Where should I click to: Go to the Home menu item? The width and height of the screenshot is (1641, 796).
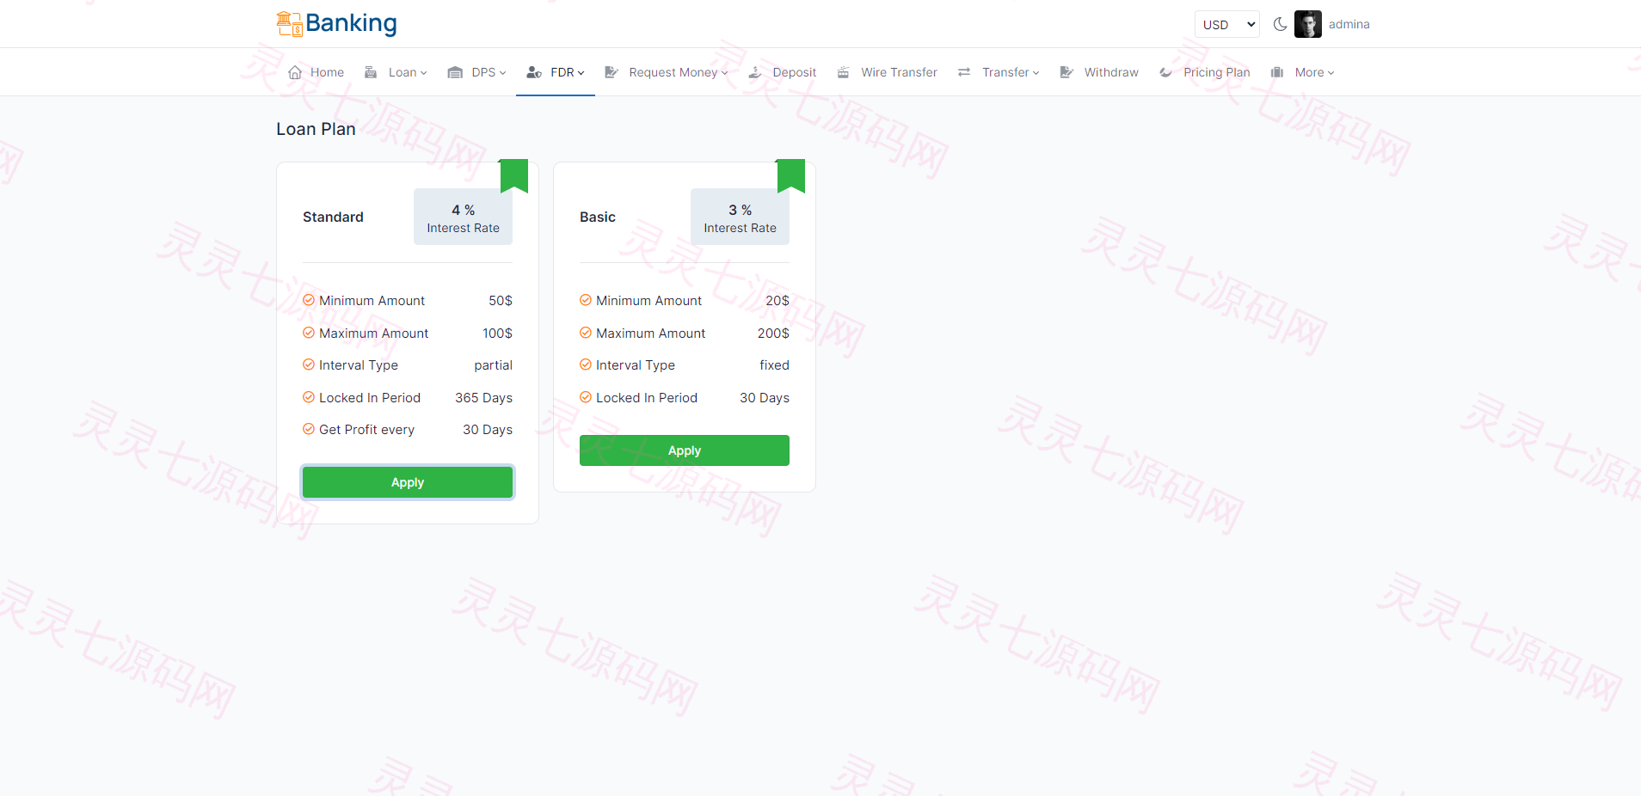pyautogui.click(x=327, y=72)
